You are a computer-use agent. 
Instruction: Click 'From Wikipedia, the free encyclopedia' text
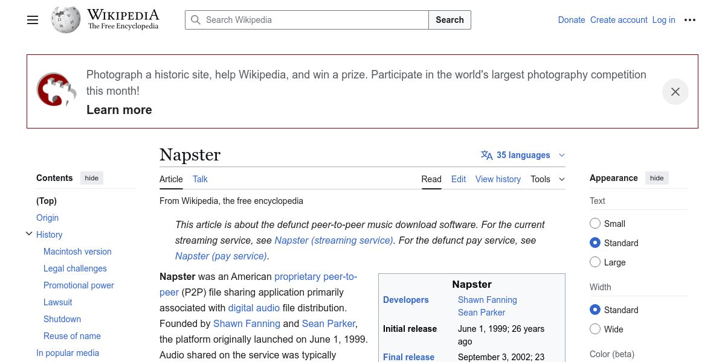tap(231, 201)
